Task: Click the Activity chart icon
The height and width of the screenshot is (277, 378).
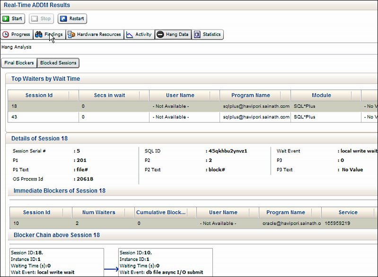Action: click(x=130, y=34)
